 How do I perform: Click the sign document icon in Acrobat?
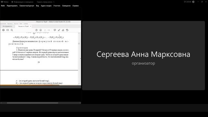click(63, 30)
